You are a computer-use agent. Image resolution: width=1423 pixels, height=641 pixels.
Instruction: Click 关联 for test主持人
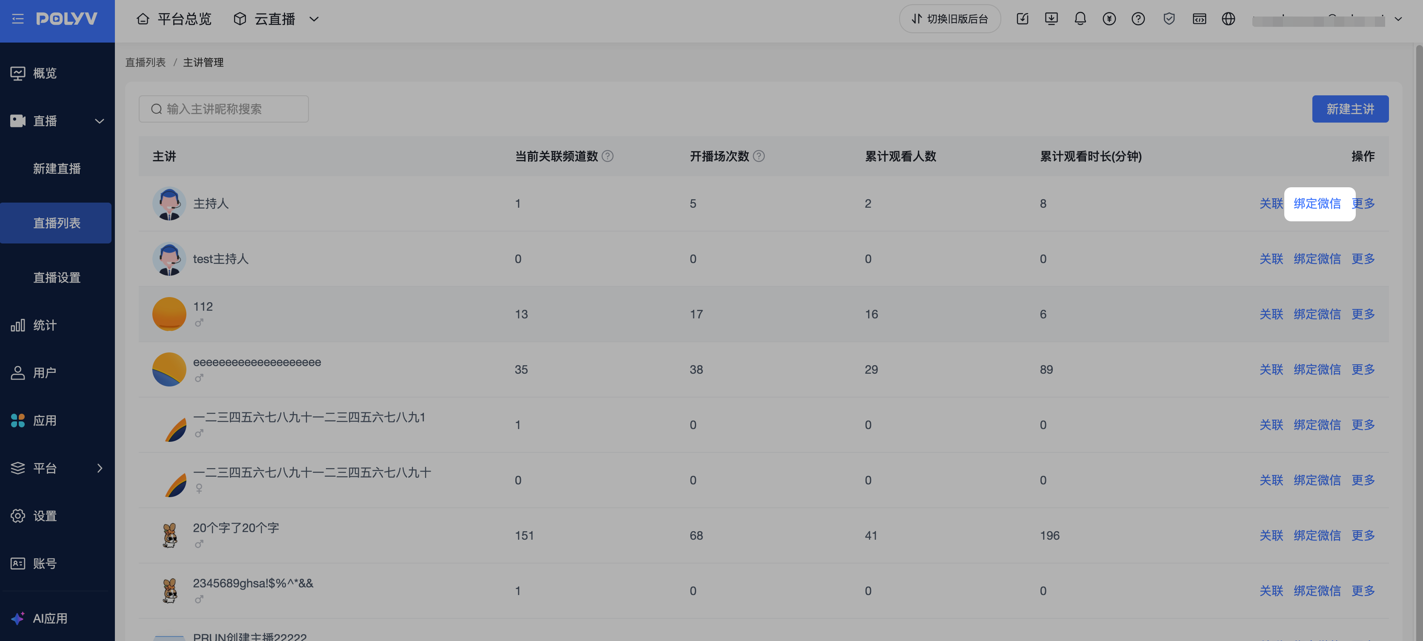1271,259
